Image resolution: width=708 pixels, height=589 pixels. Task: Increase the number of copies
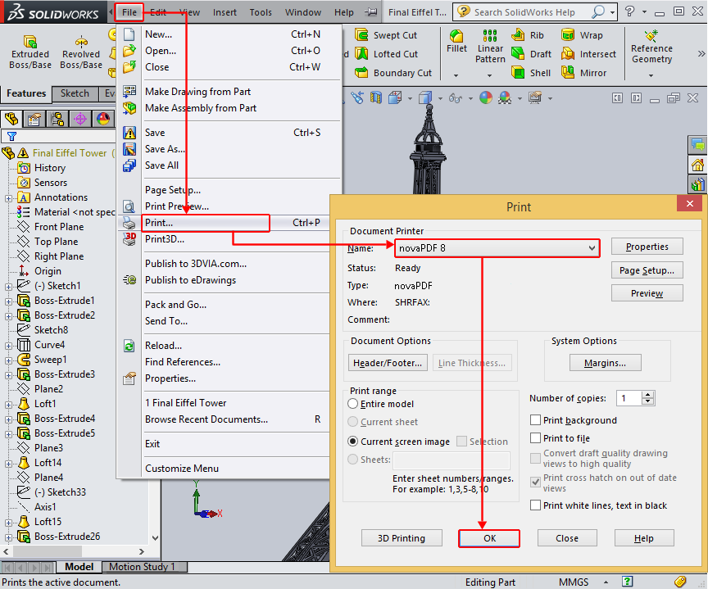648,395
